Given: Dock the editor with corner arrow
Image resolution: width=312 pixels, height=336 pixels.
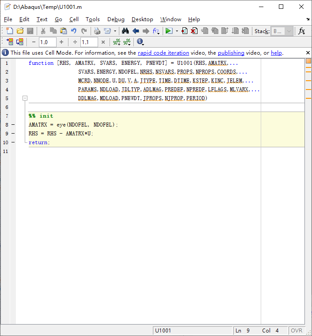Looking at the screenshot, I should (308, 19).
